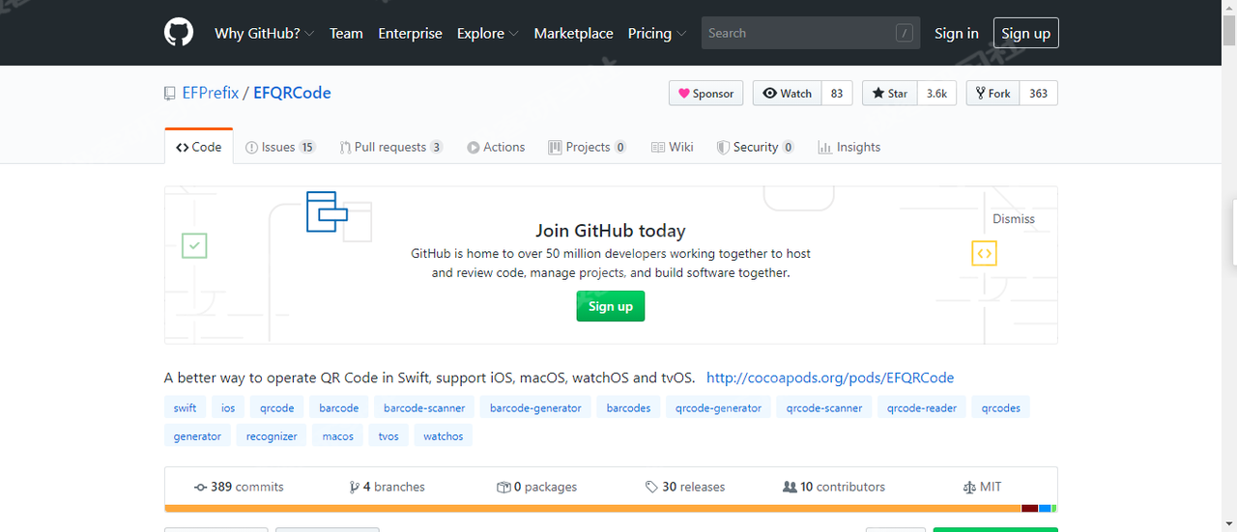Select the barcodes topic tag
Image resolution: width=1237 pixels, height=532 pixels.
click(x=628, y=407)
